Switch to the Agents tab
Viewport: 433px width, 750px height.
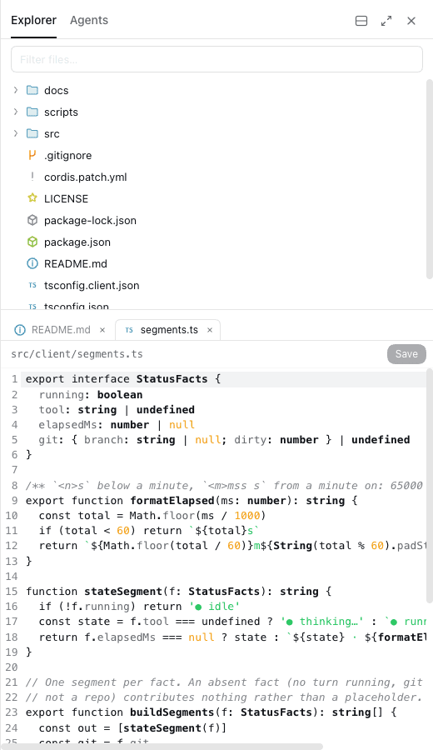point(89,20)
